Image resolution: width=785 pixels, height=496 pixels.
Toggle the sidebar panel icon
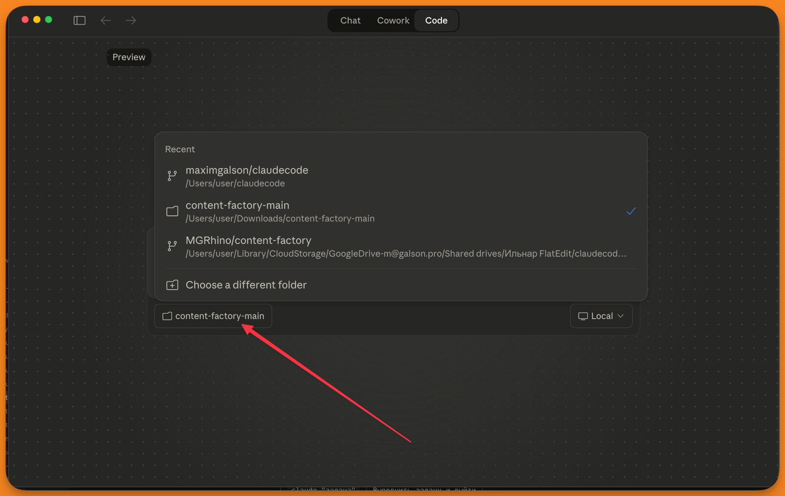pyautogui.click(x=80, y=20)
